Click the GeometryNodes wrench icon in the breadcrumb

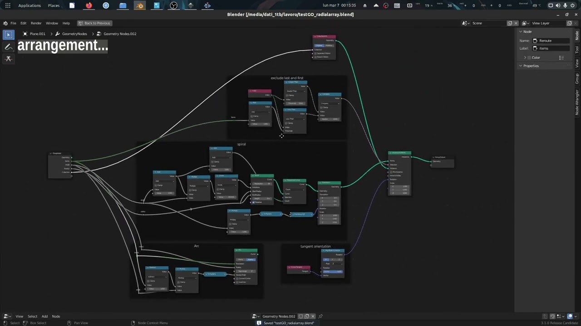coord(58,34)
